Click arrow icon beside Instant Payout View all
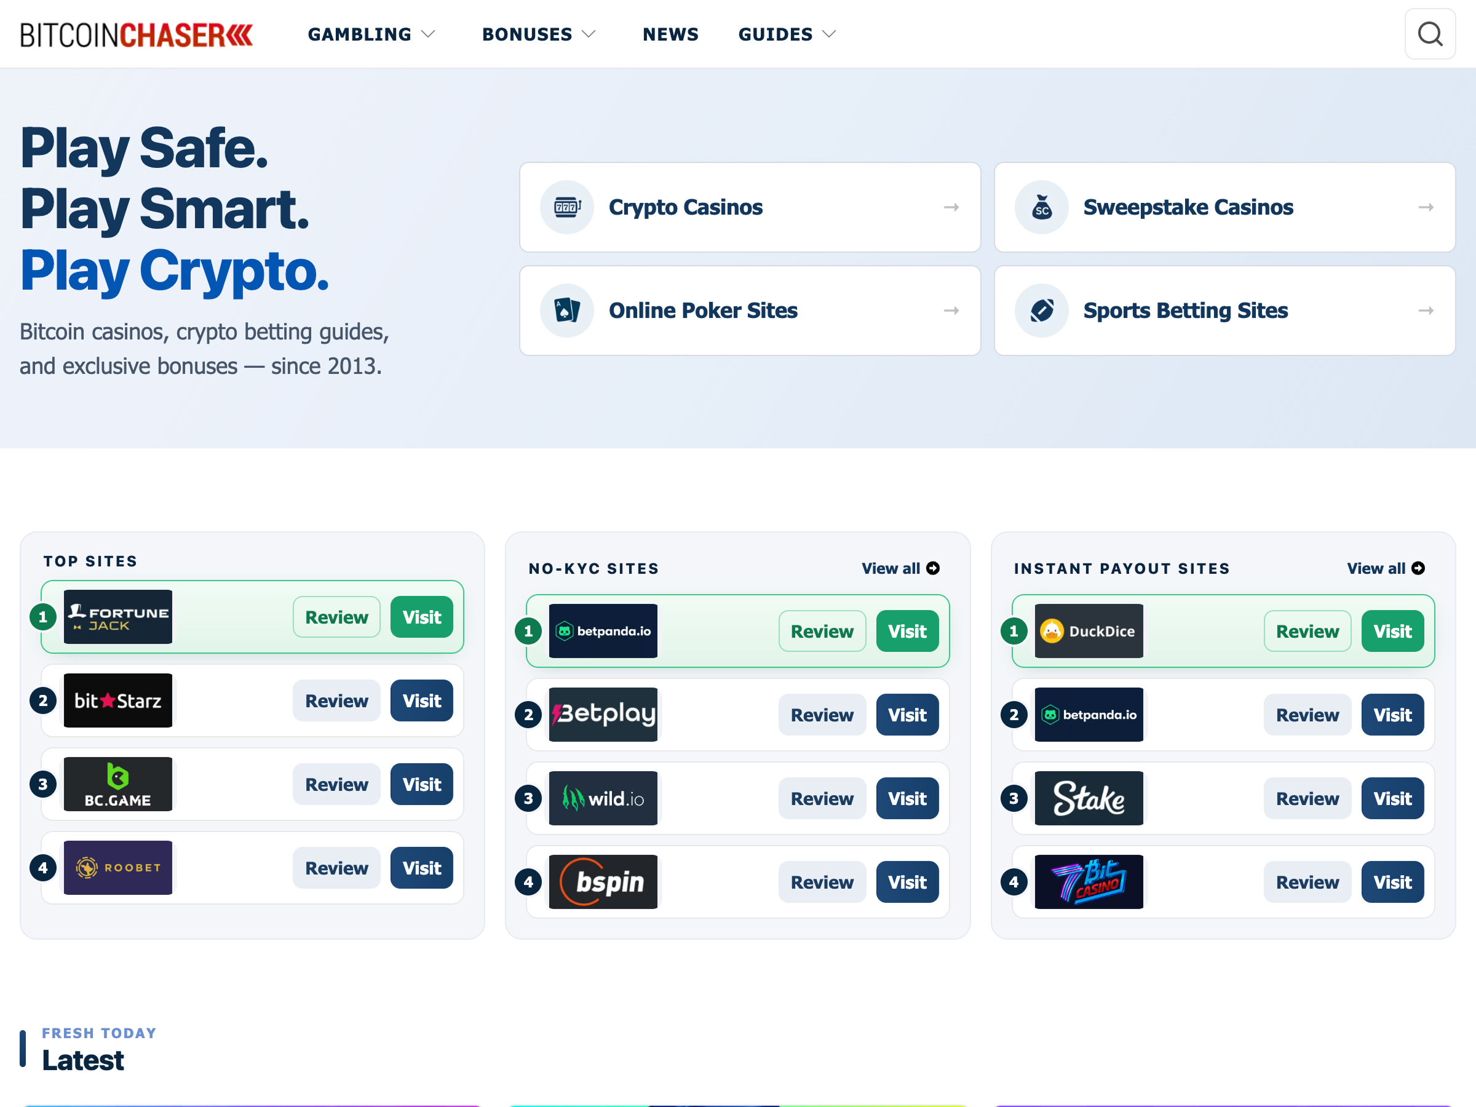 click(x=1418, y=568)
